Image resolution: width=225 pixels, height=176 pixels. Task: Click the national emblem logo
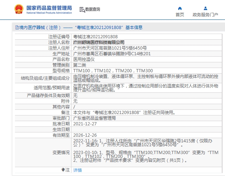click(19, 9)
